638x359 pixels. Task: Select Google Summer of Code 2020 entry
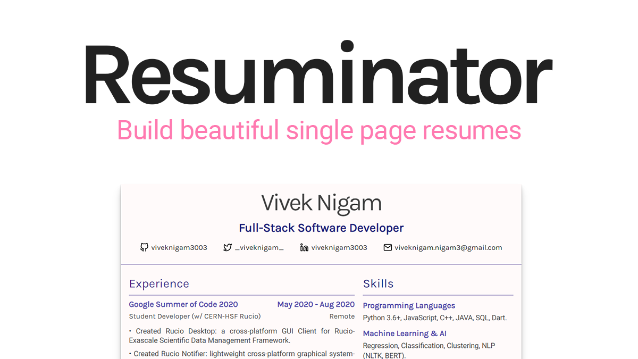click(183, 304)
